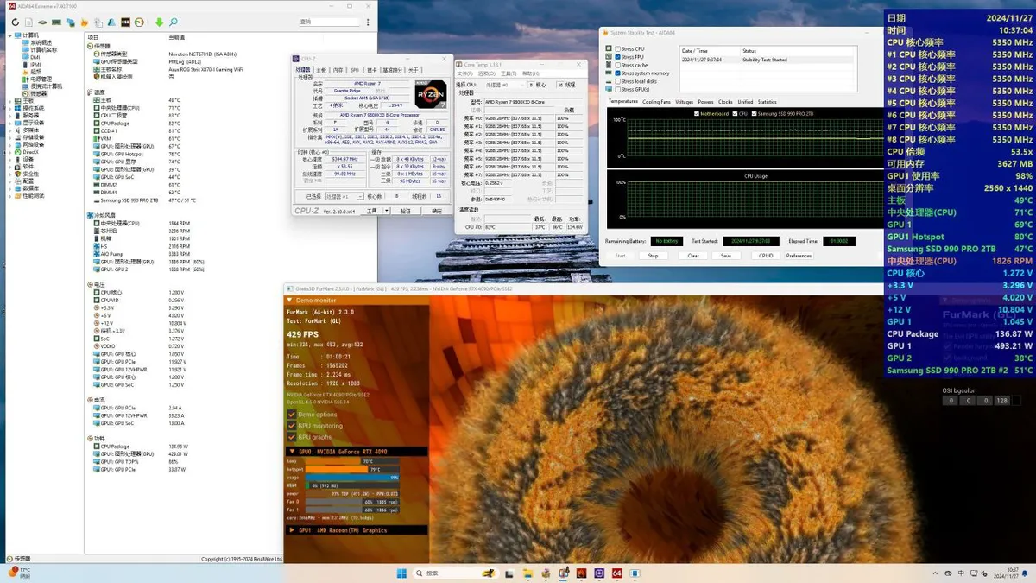Image resolution: width=1036 pixels, height=583 pixels.
Task: Open the magnifier search icon in AIDA64 toolbar
Action: click(x=174, y=22)
